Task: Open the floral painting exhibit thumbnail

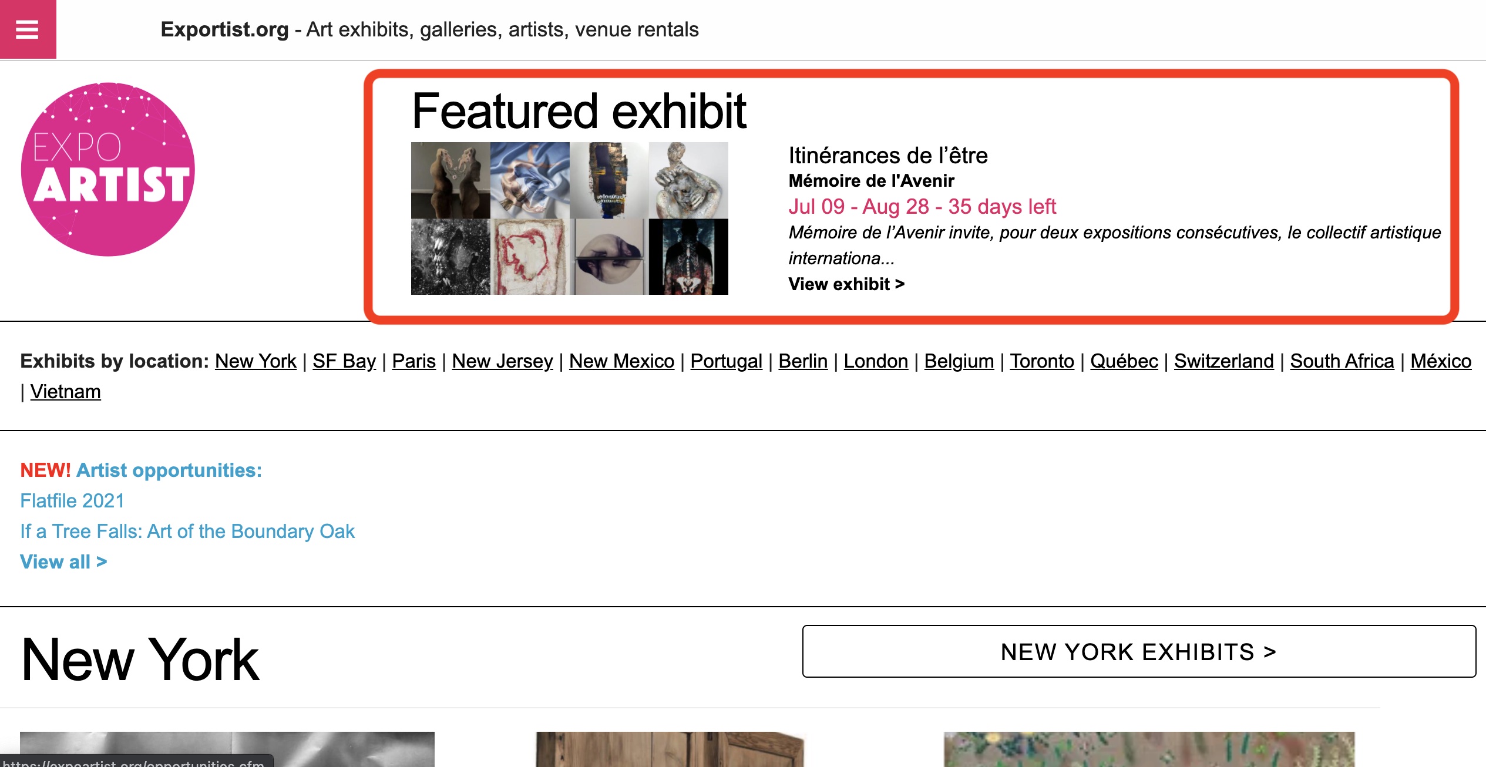Action: [x=1149, y=749]
